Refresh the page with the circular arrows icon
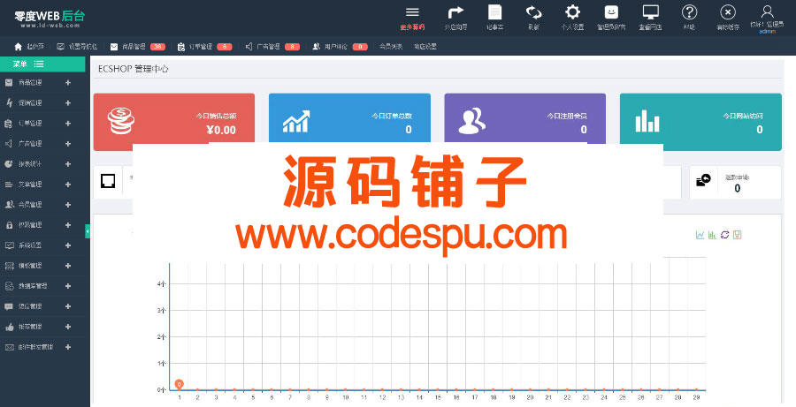 click(533, 12)
